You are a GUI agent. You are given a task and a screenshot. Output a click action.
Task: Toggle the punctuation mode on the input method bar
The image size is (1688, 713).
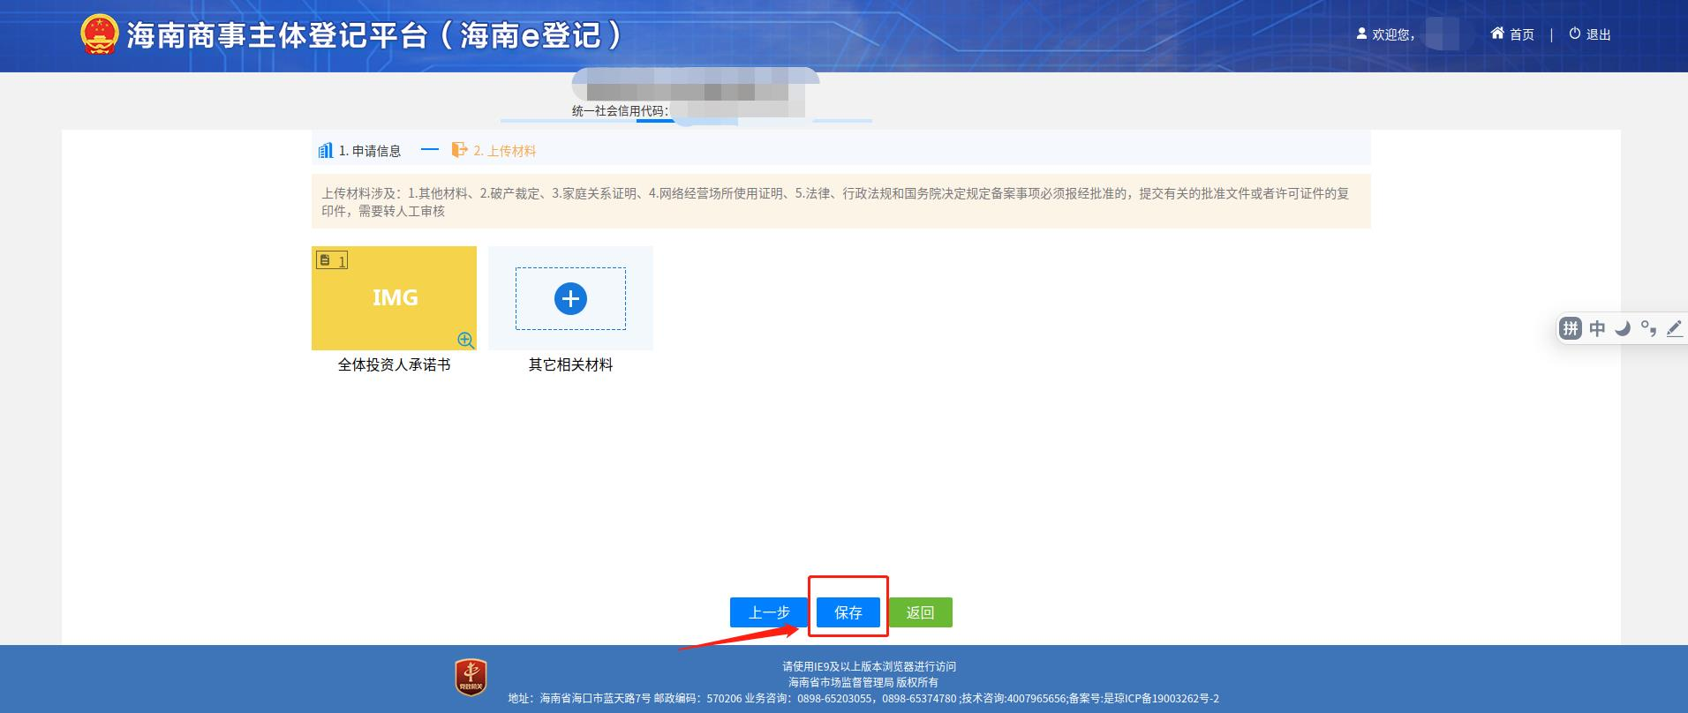pos(1648,329)
